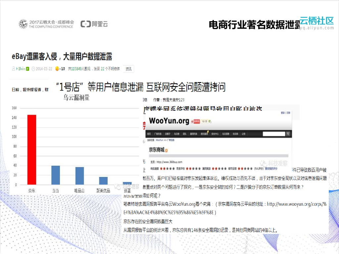Open 乌云榜 in the WooYun navbar
Image resolution: width=339 pixels, height=254 pixels.
pos(177,134)
